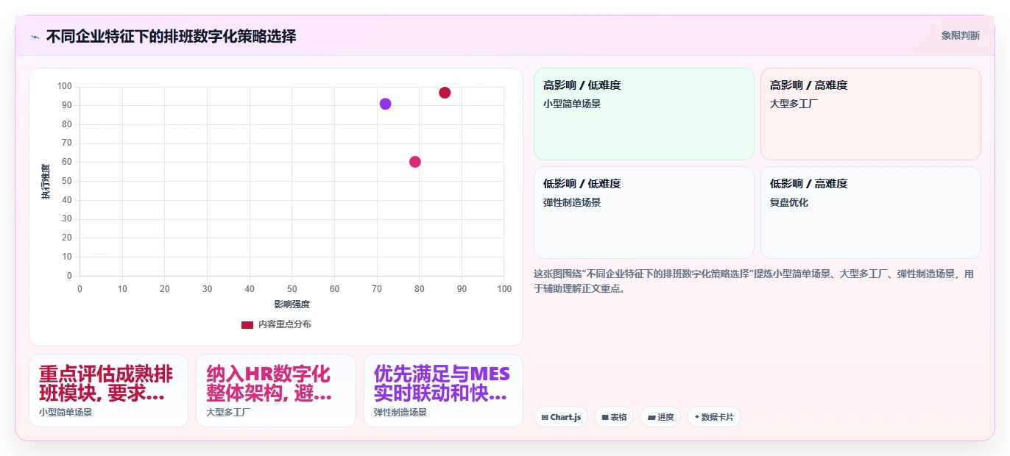The height and width of the screenshot is (456, 1010).
Task: Click the Chart.js chip
Action: point(561,417)
